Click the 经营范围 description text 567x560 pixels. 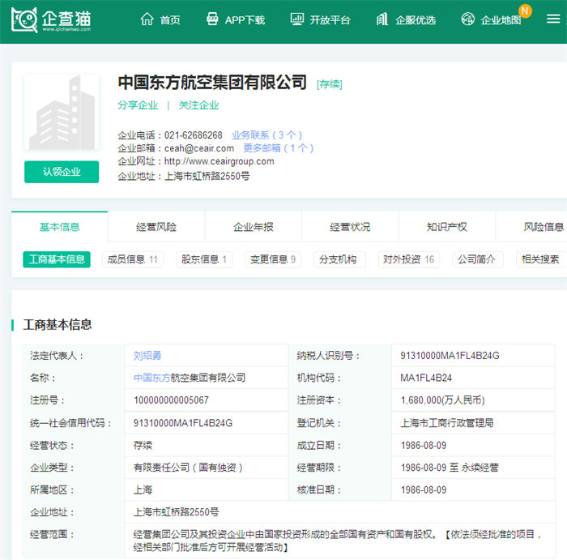(338, 541)
